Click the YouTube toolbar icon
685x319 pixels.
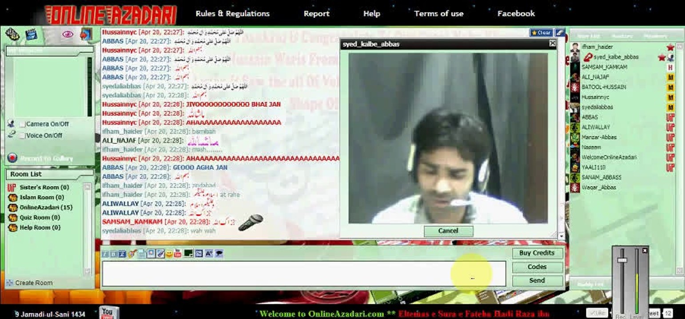pos(178,254)
